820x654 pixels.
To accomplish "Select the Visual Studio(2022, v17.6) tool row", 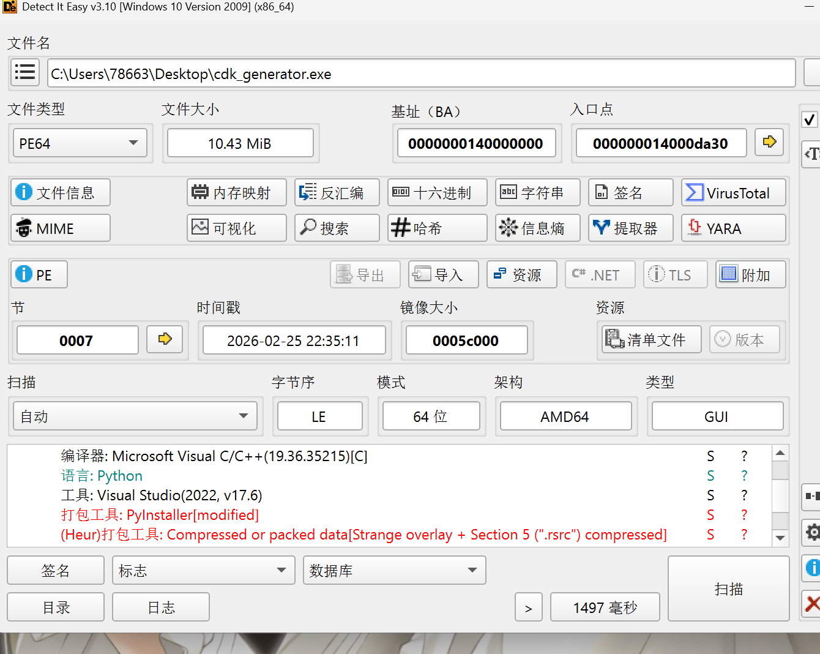I will click(389, 495).
